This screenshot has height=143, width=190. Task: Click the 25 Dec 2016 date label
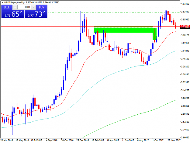point(83,140)
